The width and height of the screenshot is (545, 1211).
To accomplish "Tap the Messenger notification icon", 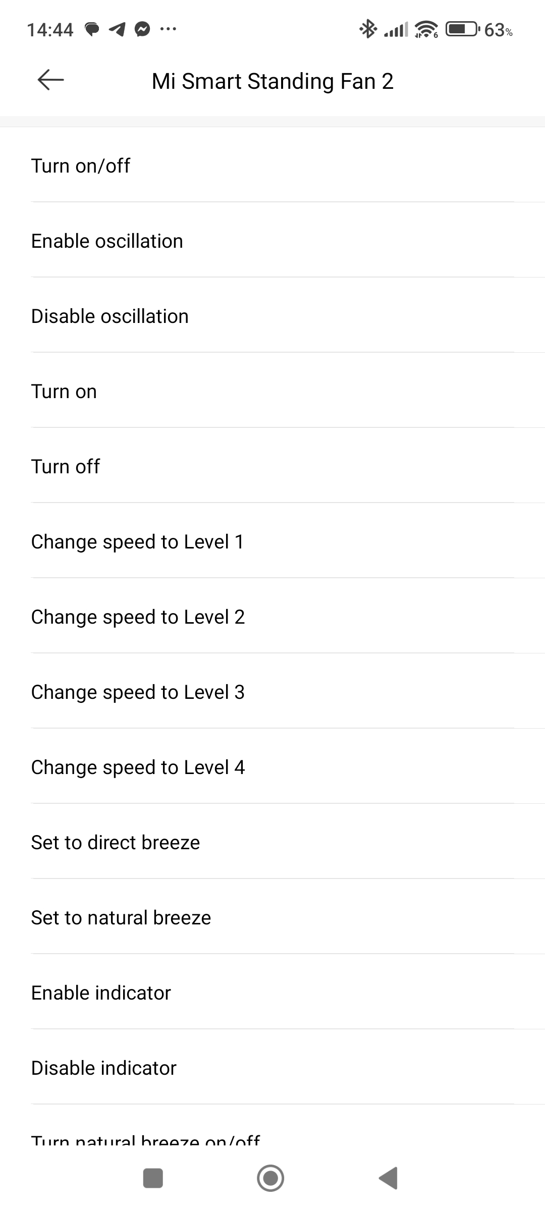I will 142,29.
